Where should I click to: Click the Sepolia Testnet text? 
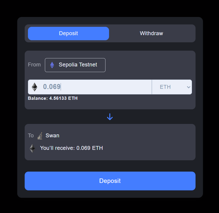(x=78, y=65)
